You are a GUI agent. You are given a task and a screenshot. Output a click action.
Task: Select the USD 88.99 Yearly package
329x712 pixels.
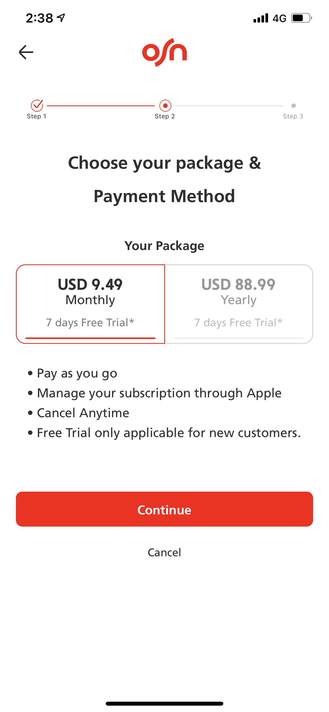(239, 304)
